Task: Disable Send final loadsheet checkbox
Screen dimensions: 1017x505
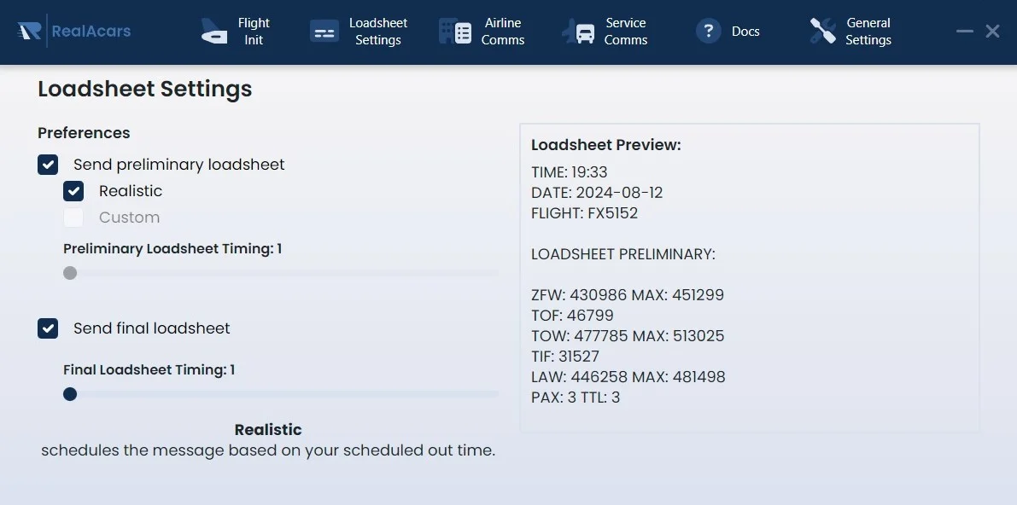Action: 48,328
